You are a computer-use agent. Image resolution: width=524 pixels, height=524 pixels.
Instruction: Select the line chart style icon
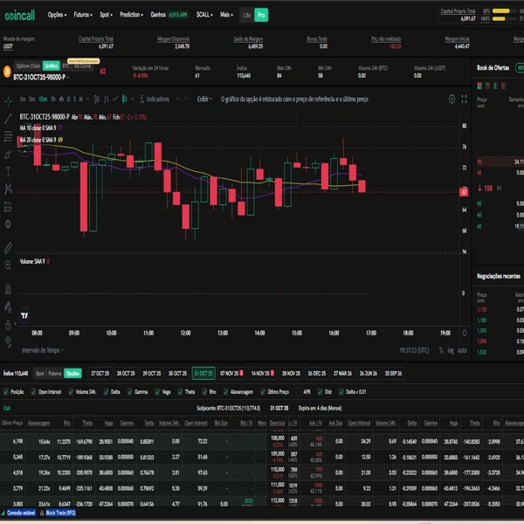click(115, 99)
